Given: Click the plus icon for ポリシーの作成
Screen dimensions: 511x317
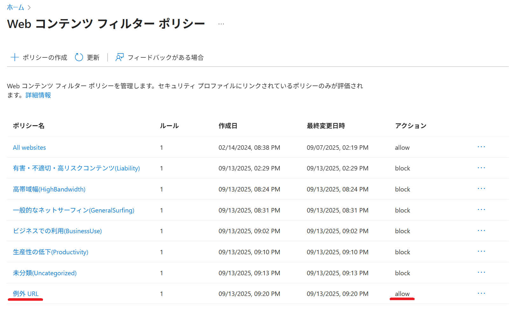Looking at the screenshot, I should pyautogui.click(x=15, y=57).
